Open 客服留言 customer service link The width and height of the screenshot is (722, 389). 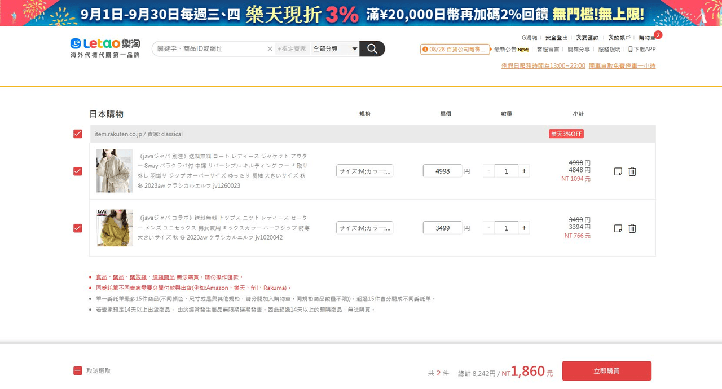click(x=548, y=49)
